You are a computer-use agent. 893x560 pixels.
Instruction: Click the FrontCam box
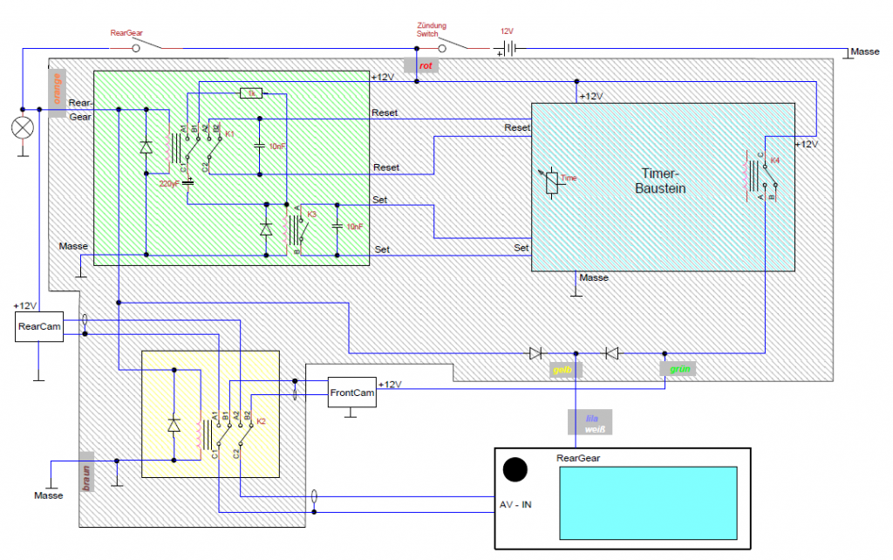click(351, 393)
